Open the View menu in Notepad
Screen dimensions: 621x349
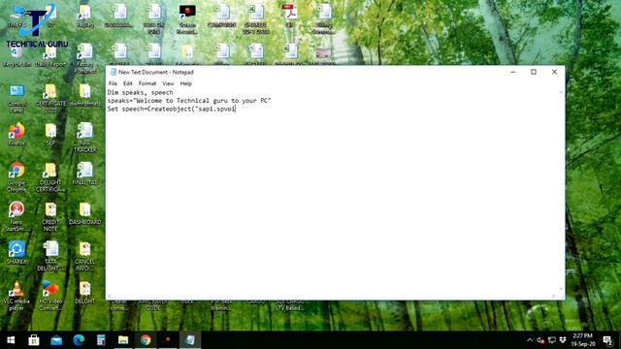pos(168,83)
